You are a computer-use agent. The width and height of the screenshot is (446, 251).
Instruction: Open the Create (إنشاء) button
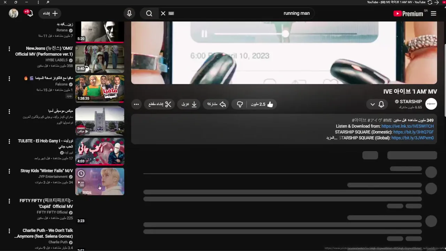[x=50, y=13]
